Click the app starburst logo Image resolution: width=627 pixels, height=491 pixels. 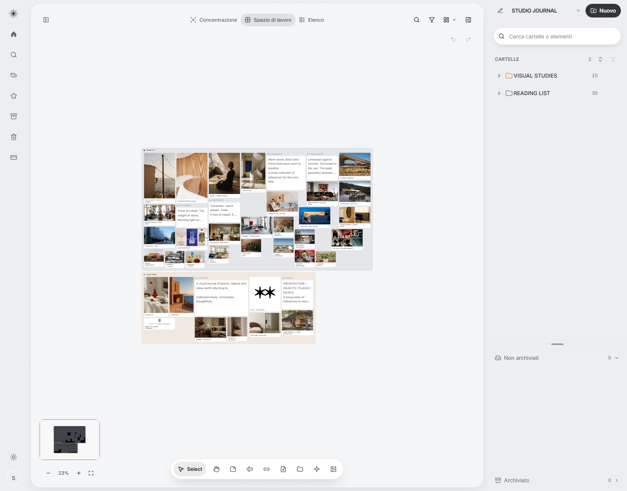14,14
